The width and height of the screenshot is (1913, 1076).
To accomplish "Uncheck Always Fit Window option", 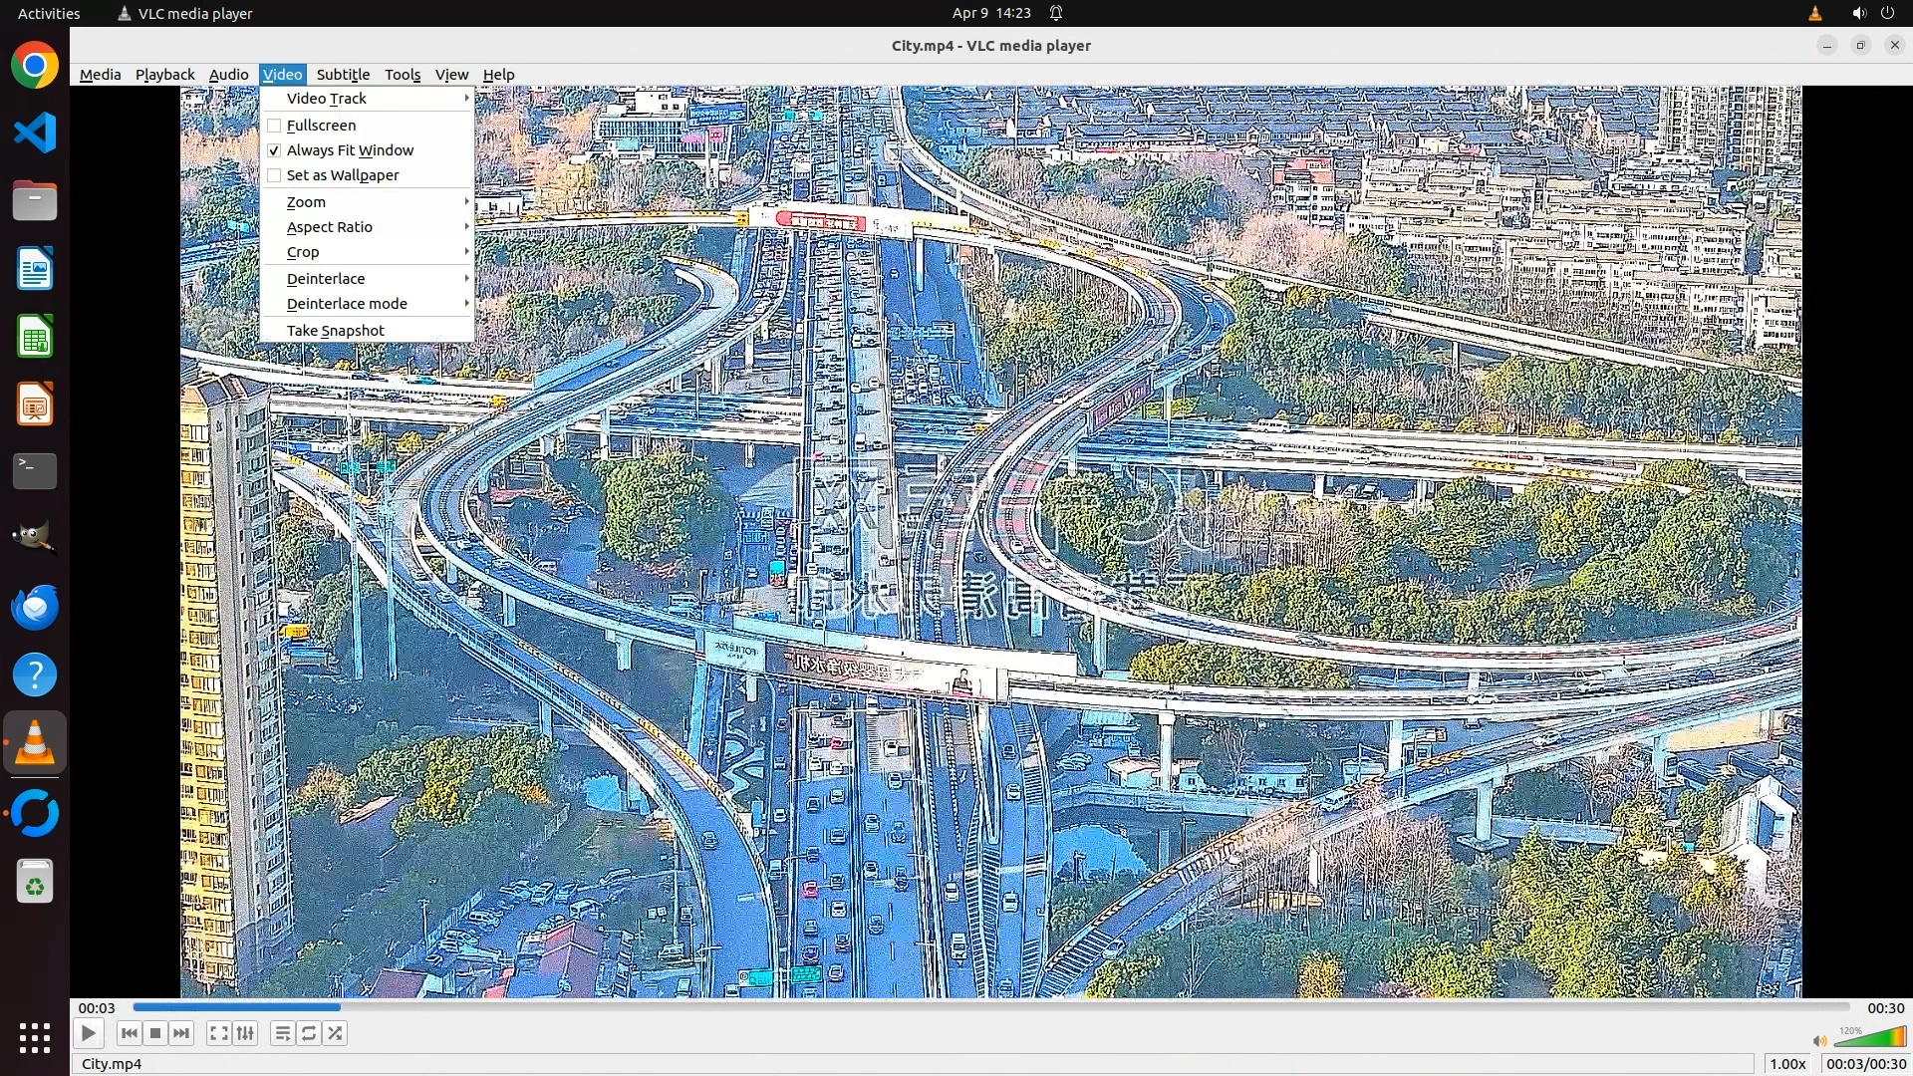I will point(274,150).
